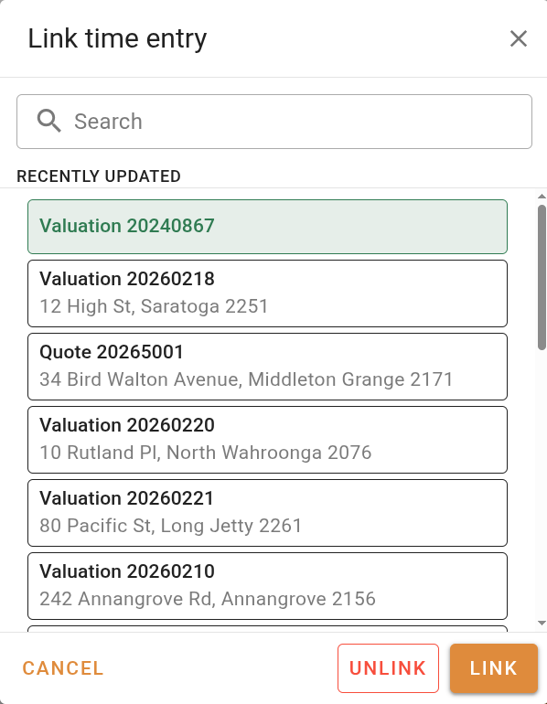Click the list scrollbar thumb
Image resolution: width=547 pixels, height=704 pixels.
coord(542,277)
